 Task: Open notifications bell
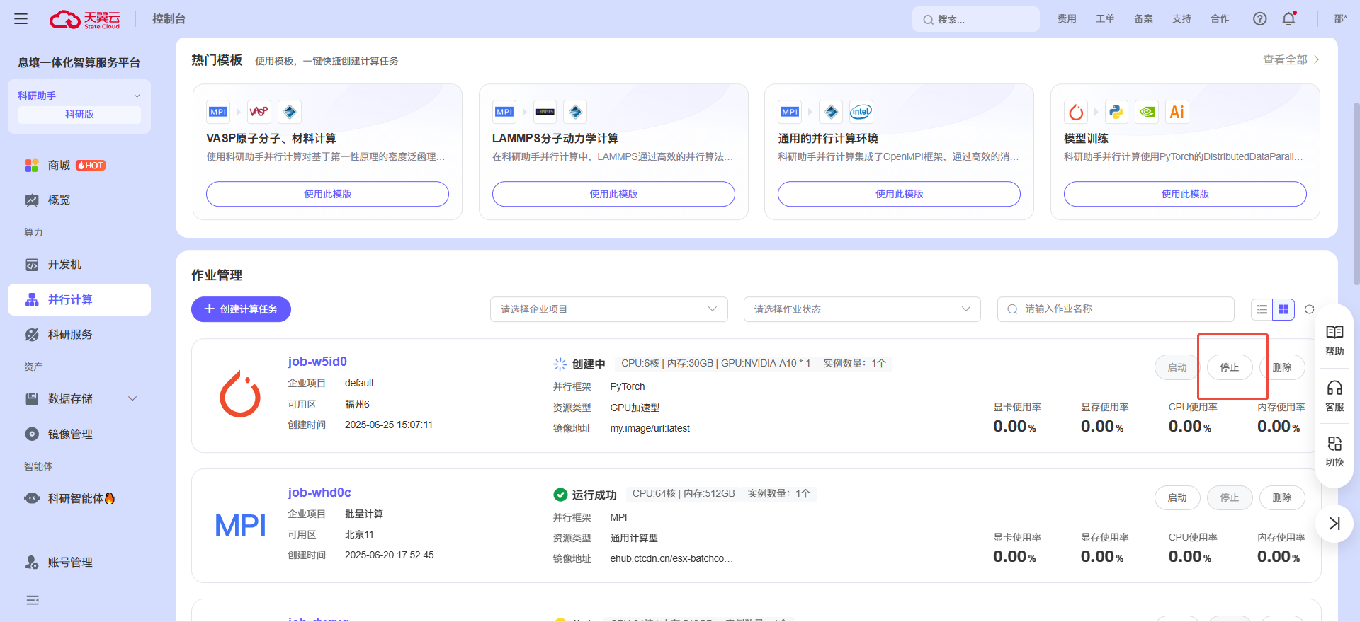[x=1289, y=19]
